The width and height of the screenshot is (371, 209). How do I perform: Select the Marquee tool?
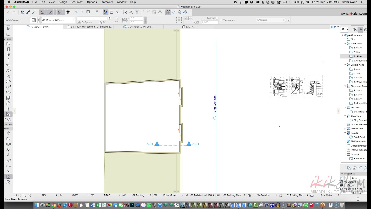tap(8, 34)
